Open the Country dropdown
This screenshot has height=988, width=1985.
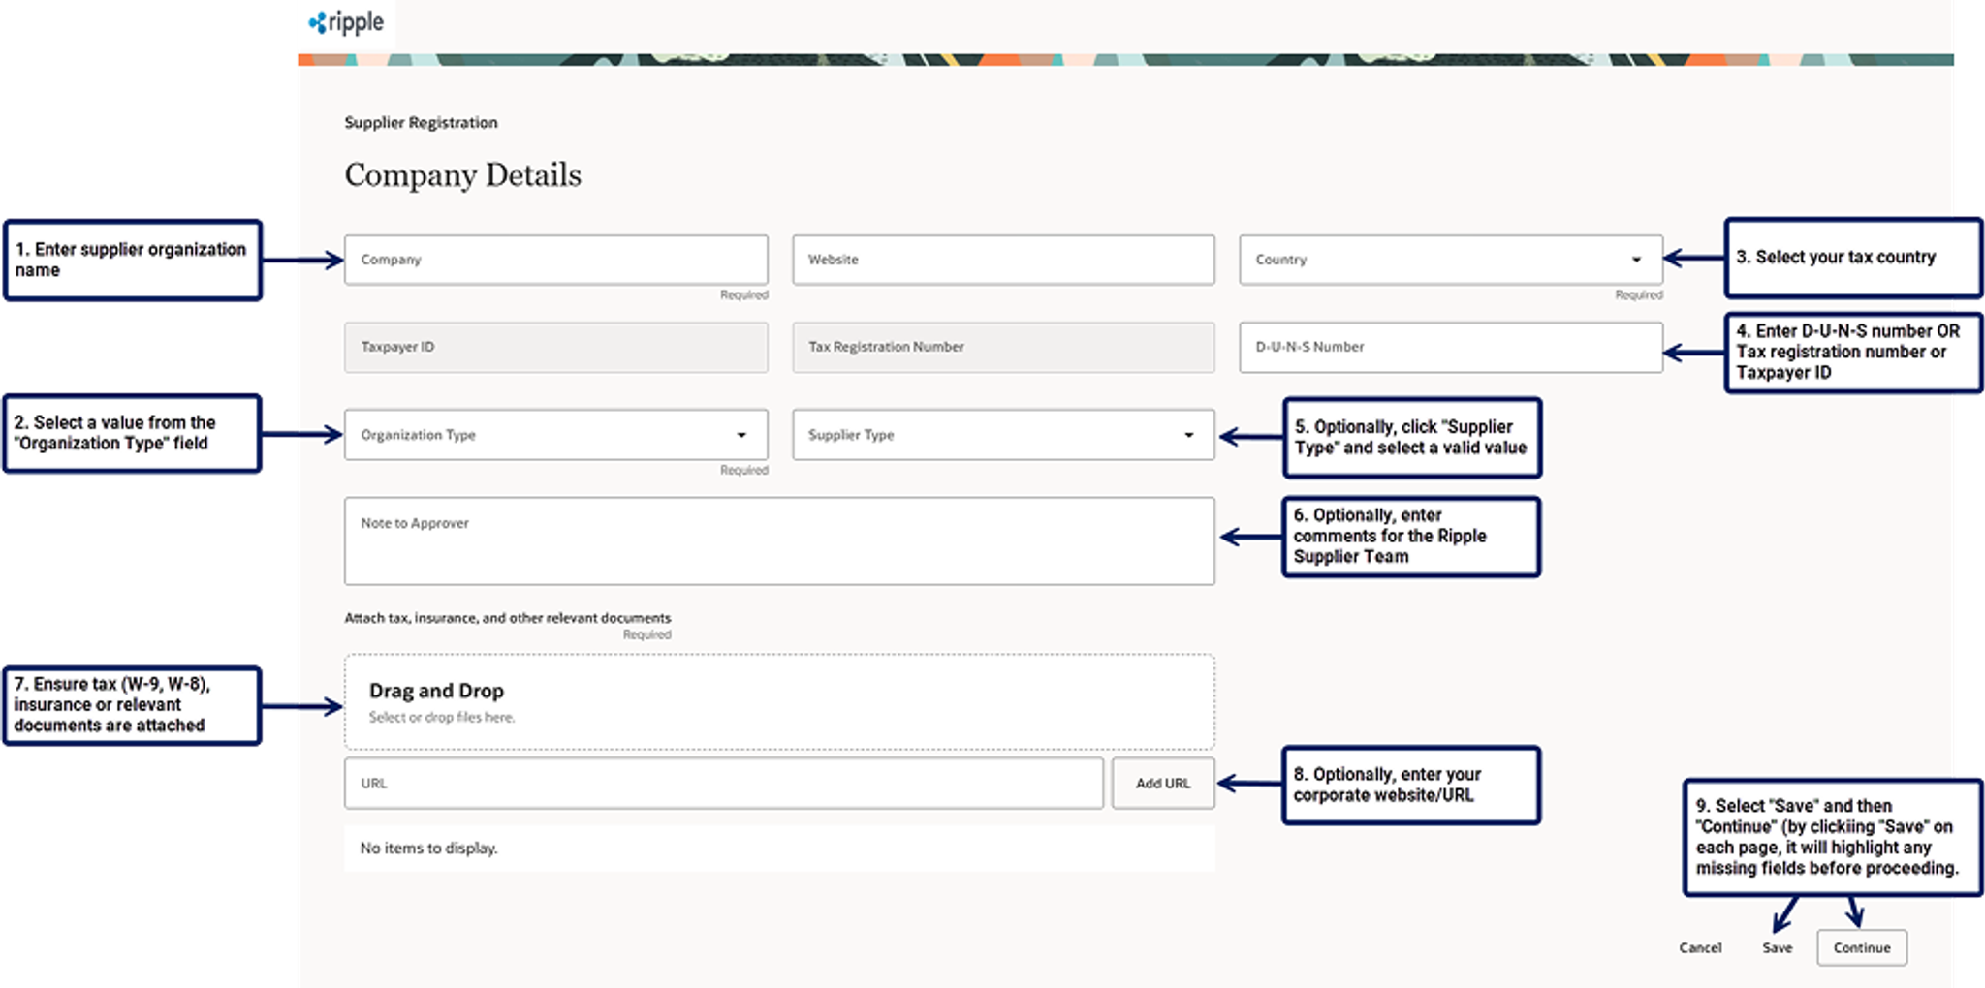1451,260
